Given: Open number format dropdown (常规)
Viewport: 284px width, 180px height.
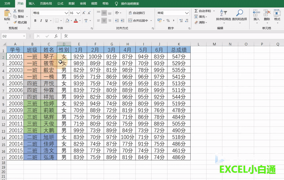Looking at the screenshot, I should (187, 13).
